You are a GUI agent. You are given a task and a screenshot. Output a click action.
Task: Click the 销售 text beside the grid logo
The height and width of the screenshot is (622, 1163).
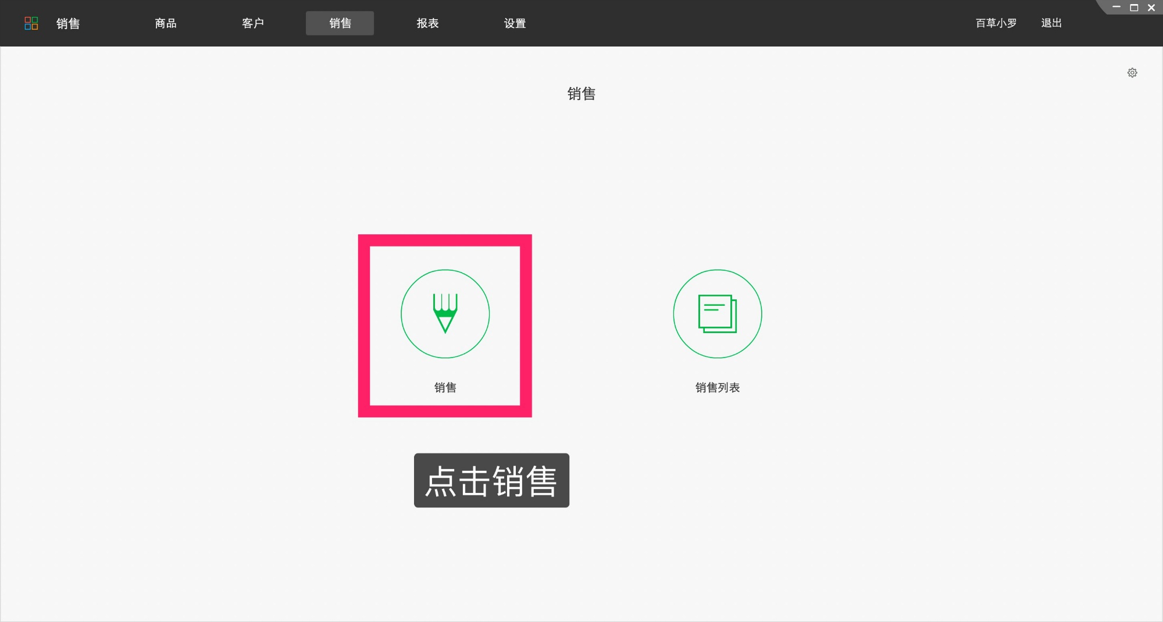(x=67, y=23)
